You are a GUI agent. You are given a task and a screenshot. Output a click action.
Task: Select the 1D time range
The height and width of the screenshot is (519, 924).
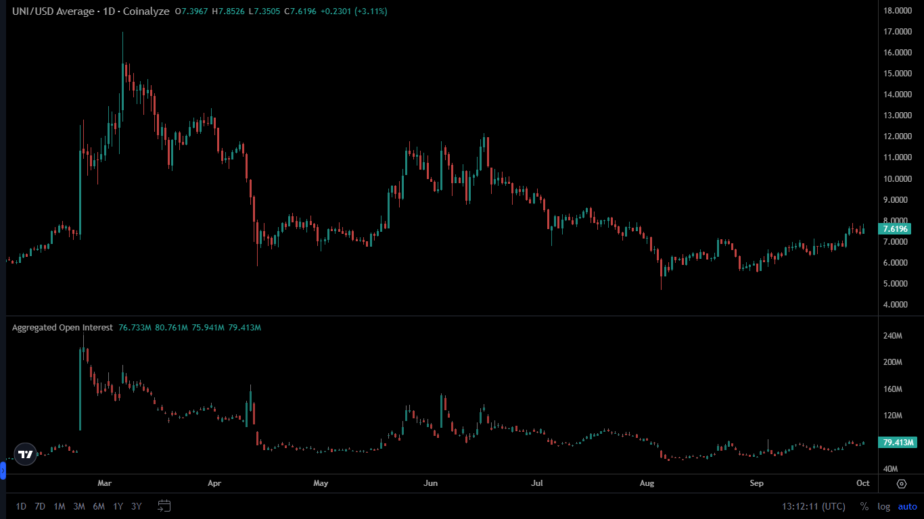click(21, 506)
